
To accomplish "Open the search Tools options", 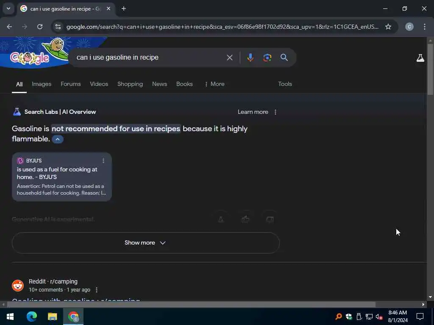I will [285, 84].
